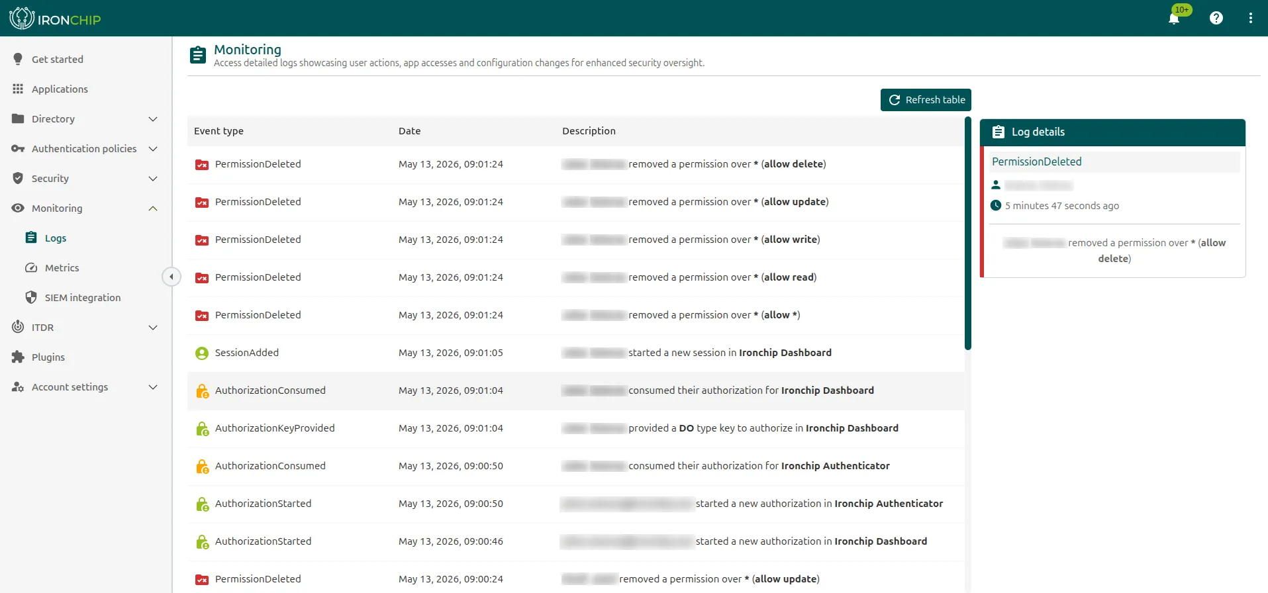Click the PermissionDeleted title in Log details
1268x593 pixels.
click(1037, 161)
